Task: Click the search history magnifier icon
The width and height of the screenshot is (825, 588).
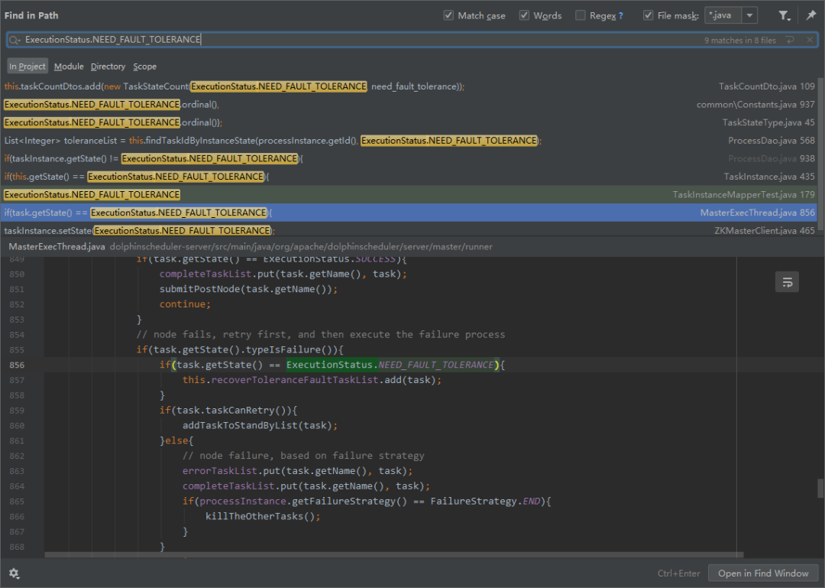Action: [x=15, y=40]
